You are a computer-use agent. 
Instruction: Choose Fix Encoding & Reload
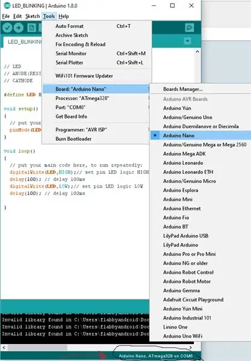[x=97, y=45]
